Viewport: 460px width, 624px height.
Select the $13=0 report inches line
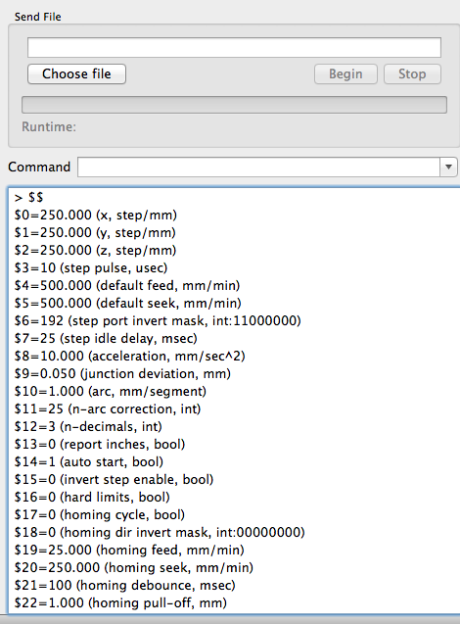(100, 444)
